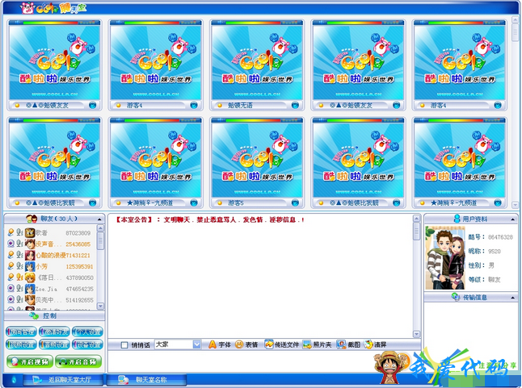Open the 字体 font tool

pos(220,344)
